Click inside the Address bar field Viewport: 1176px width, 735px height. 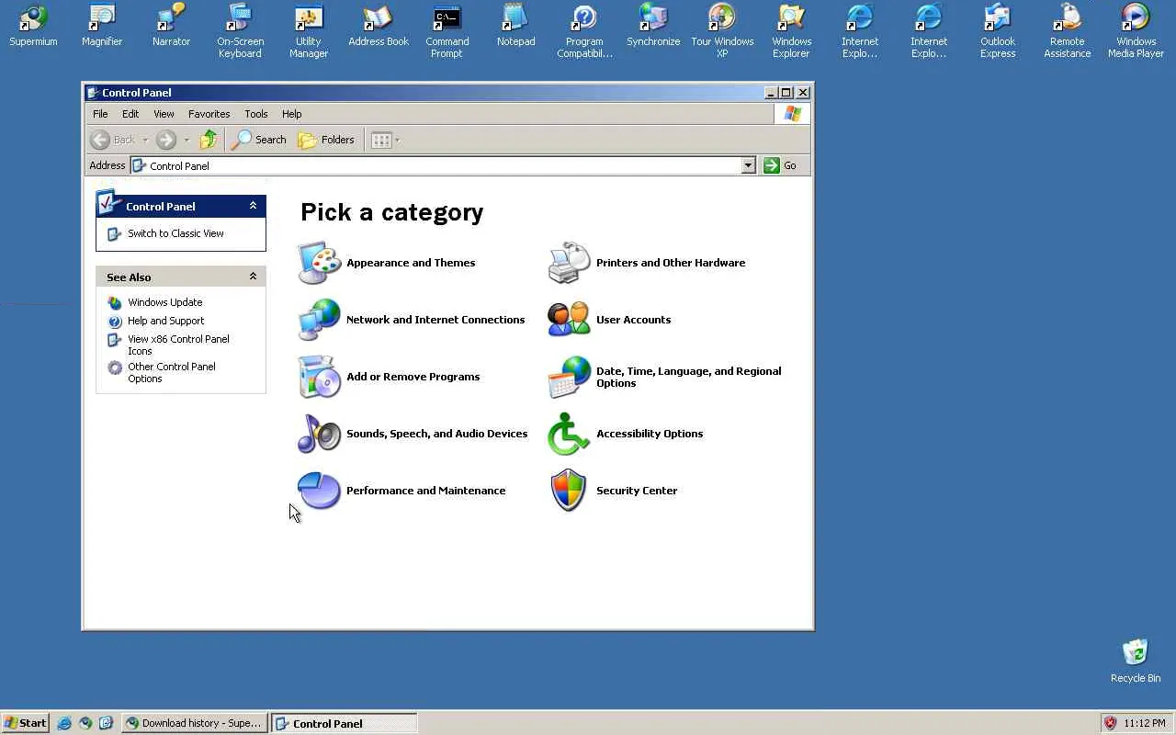[x=436, y=165]
